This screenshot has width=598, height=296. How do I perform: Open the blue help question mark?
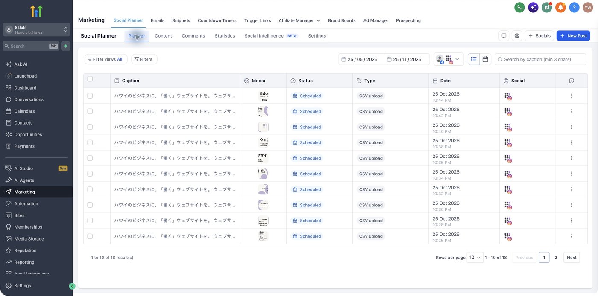[574, 7]
